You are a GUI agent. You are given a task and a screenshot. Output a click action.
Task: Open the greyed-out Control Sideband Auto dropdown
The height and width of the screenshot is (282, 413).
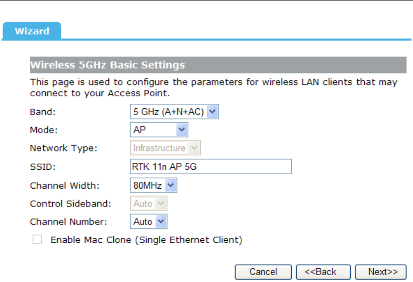coord(148,204)
